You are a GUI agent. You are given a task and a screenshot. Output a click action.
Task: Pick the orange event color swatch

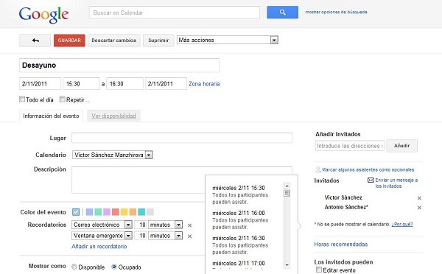[x=133, y=212]
